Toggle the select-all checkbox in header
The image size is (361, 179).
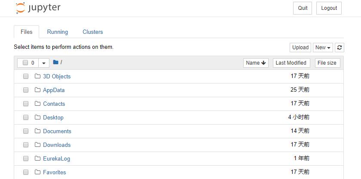click(x=25, y=63)
